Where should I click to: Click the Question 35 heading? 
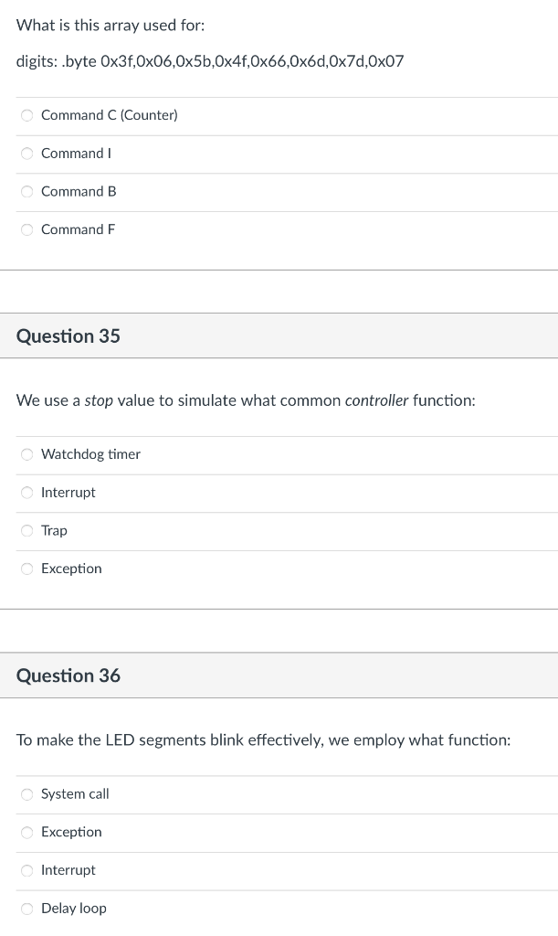[x=68, y=336]
